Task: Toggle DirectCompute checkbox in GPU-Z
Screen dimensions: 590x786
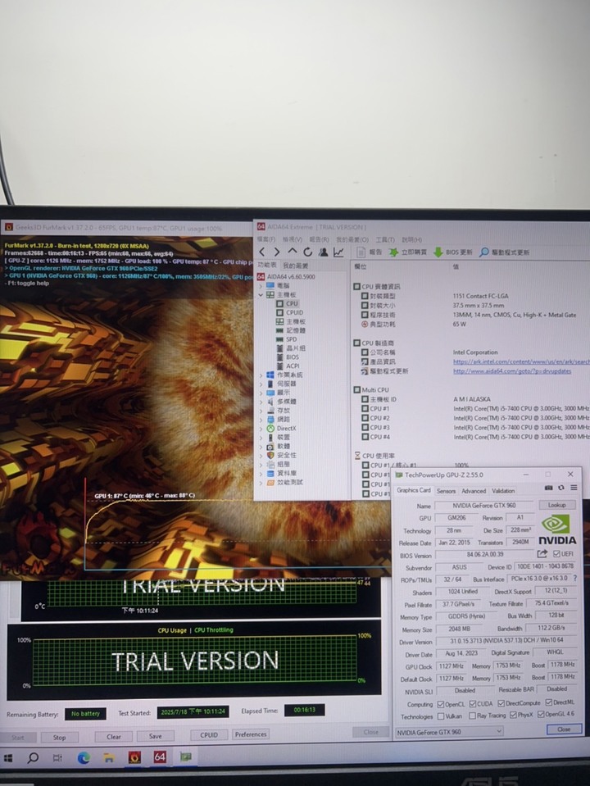Action: pyautogui.click(x=501, y=703)
